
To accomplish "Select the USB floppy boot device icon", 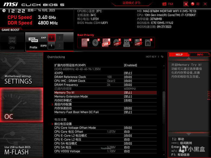I will pos(137,43).
